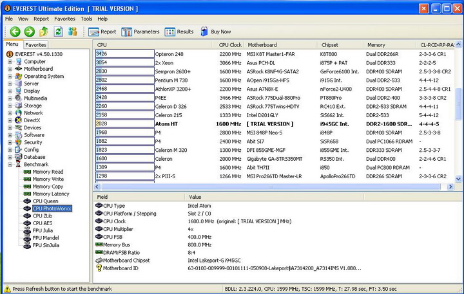Select the Security shield icon
464x294 pixels.
click(18, 142)
